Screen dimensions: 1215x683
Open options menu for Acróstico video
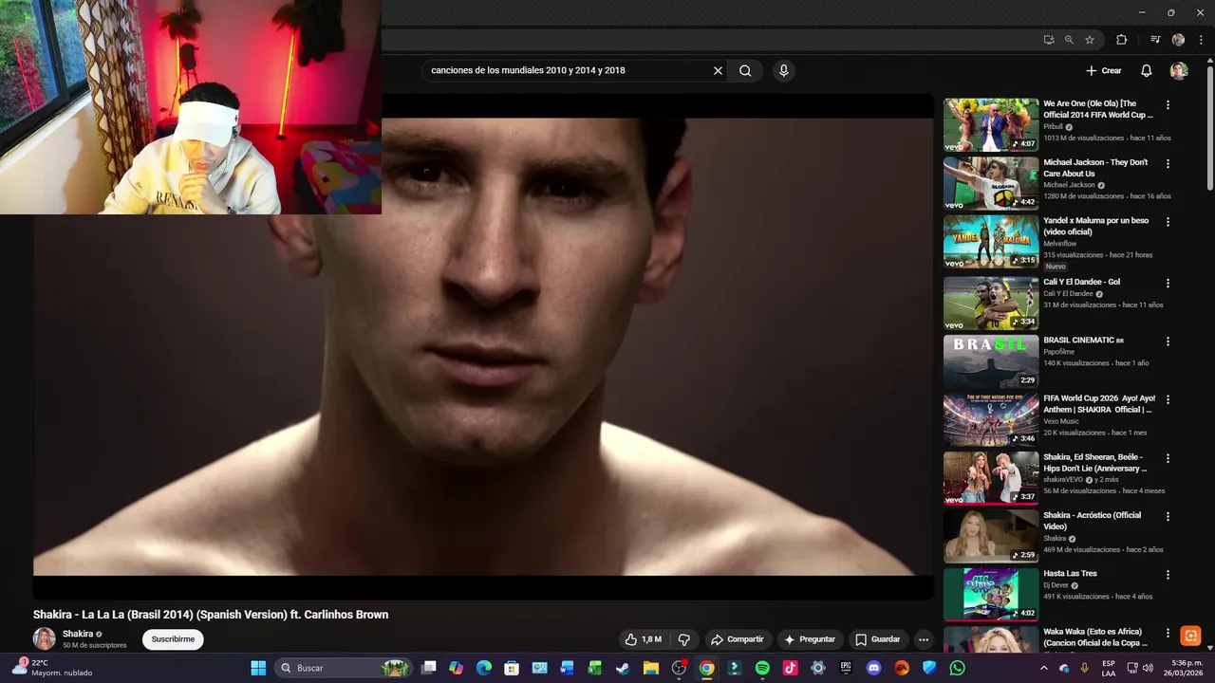[1168, 517]
